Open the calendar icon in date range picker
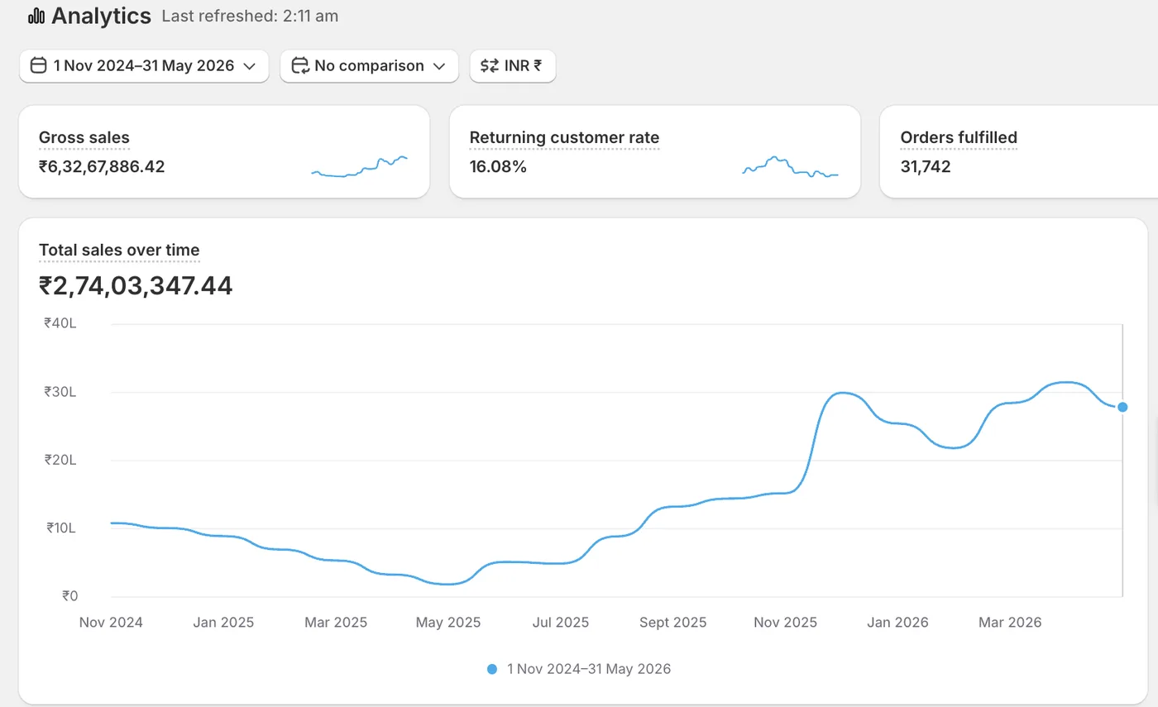 coord(38,65)
